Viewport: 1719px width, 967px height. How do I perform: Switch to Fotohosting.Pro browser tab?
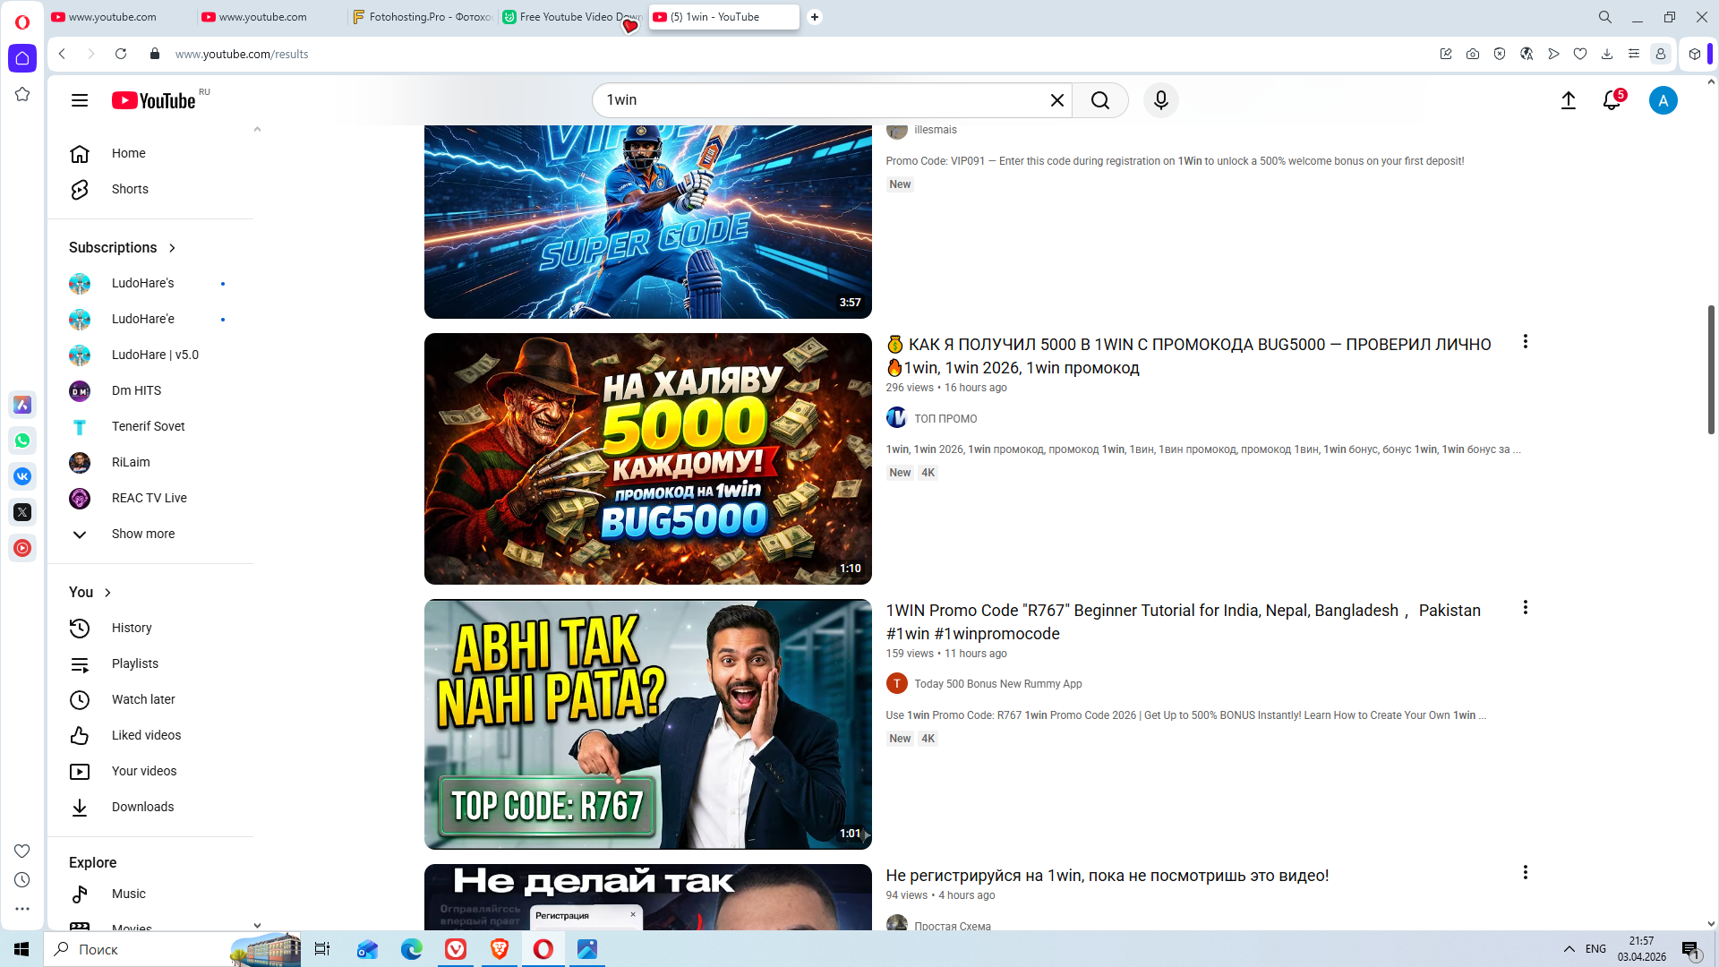421,17
